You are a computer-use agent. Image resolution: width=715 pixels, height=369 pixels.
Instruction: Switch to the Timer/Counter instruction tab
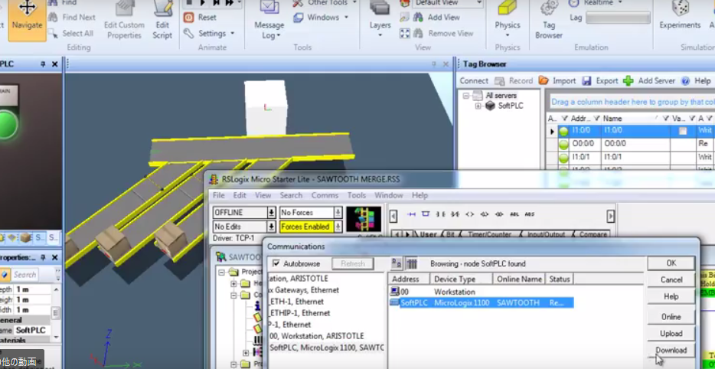(x=490, y=234)
